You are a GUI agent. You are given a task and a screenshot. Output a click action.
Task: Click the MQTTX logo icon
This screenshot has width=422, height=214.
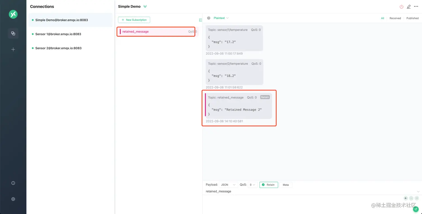tap(13, 14)
